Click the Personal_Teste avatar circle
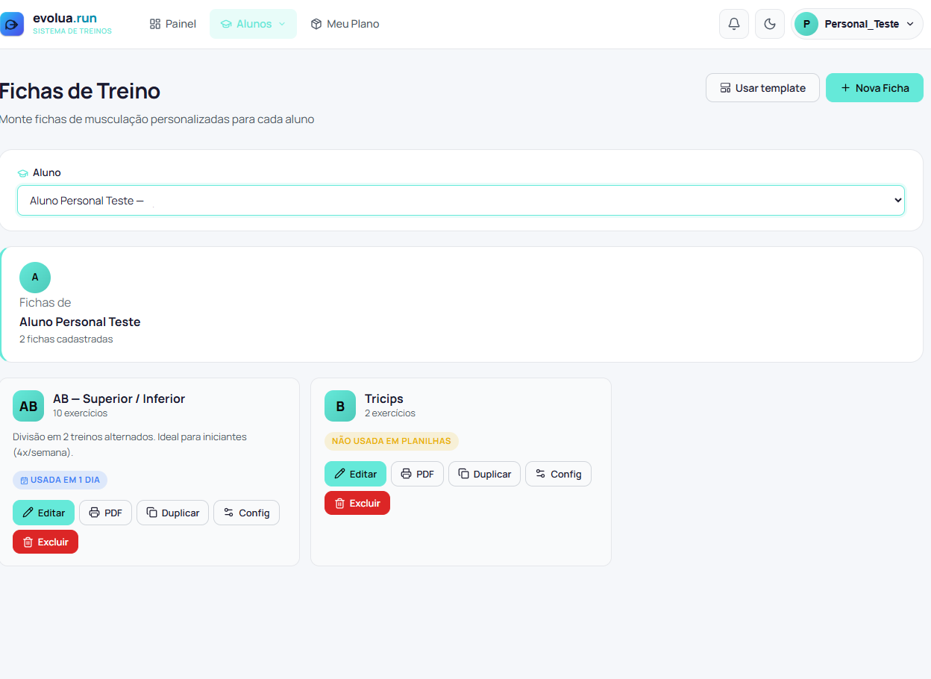This screenshot has width=931, height=679. 806,24
